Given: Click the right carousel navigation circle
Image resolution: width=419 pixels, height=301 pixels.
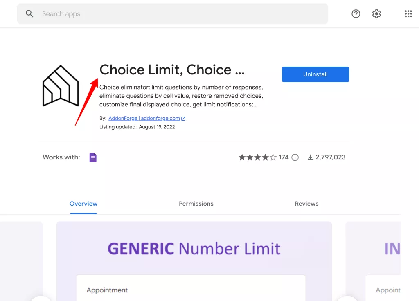Looking at the screenshot, I should tap(347, 298).
